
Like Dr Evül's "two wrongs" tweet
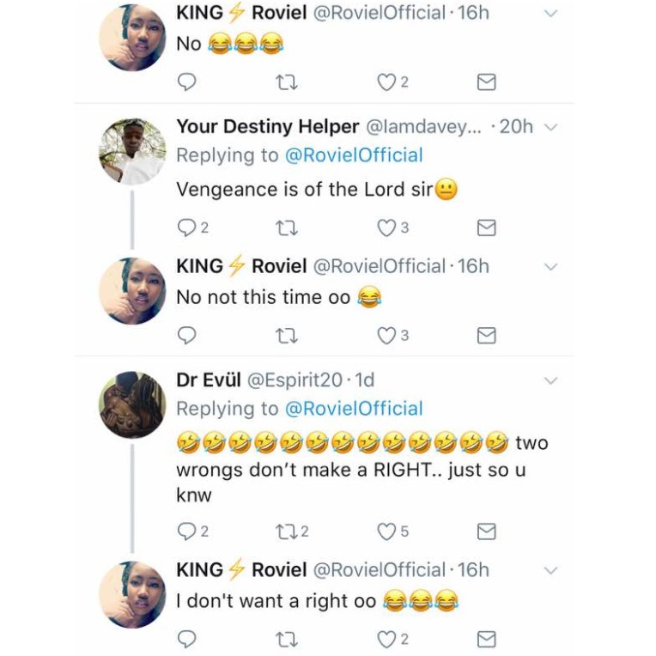tap(388, 531)
